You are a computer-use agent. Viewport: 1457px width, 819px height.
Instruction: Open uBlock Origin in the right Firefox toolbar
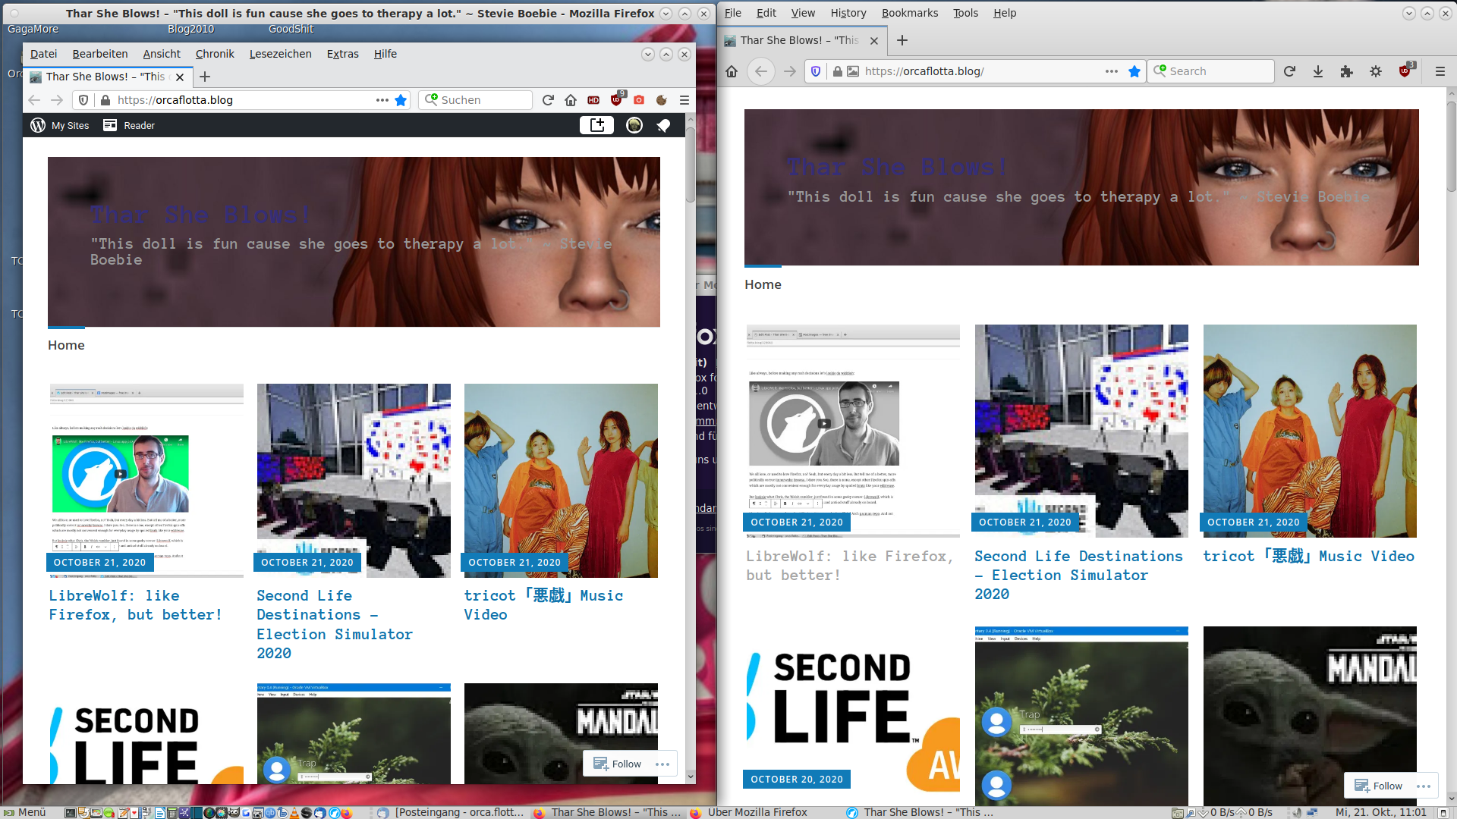point(1405,71)
